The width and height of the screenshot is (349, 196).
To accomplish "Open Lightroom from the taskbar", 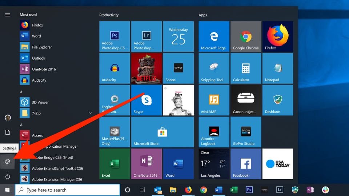I will [x=280, y=190].
